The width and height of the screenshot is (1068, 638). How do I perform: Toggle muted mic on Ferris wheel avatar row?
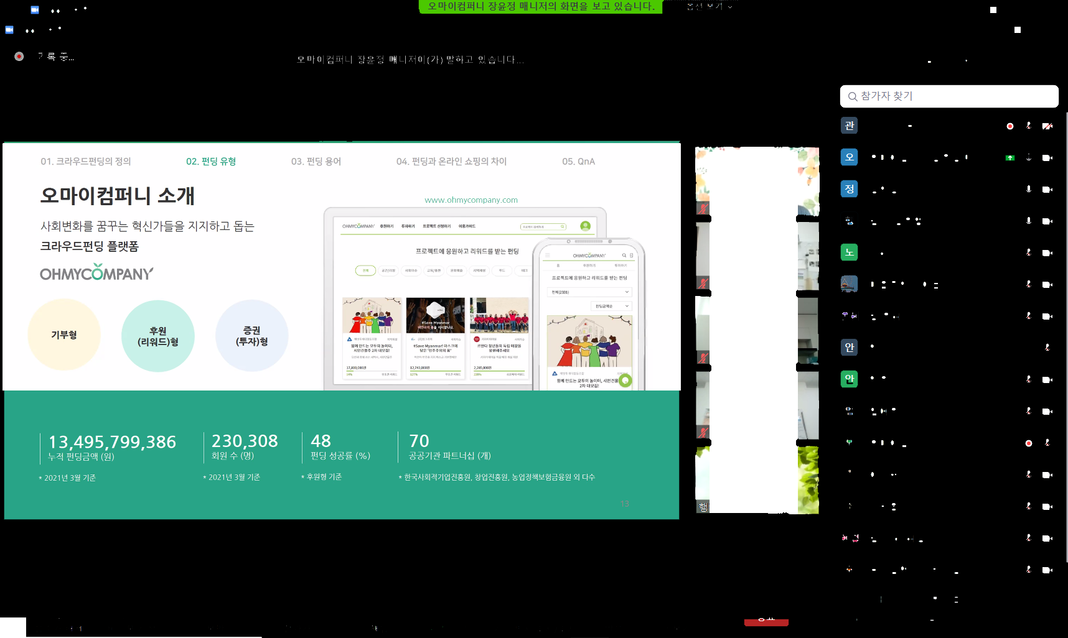(1029, 284)
